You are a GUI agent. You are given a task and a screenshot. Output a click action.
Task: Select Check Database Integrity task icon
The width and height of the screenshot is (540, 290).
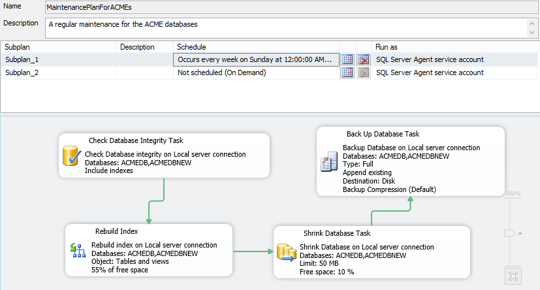click(72, 156)
